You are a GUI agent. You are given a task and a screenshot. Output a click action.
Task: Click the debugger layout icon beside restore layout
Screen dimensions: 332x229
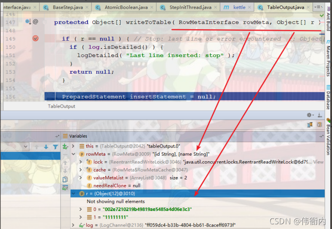(320, 125)
